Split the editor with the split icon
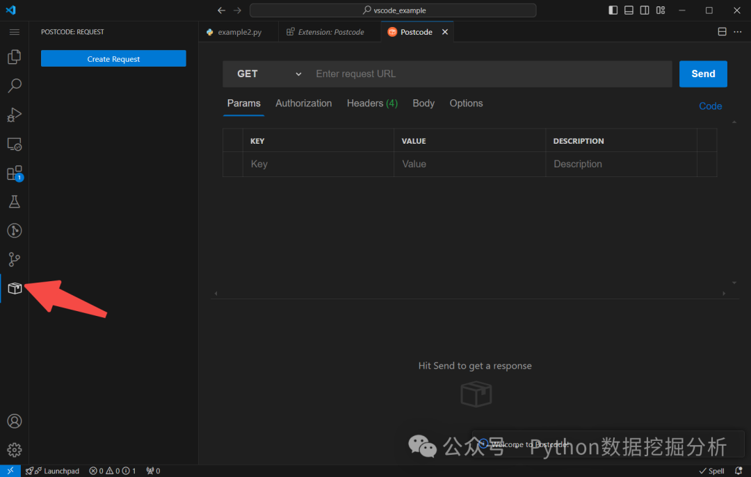751x477 pixels. (x=722, y=31)
